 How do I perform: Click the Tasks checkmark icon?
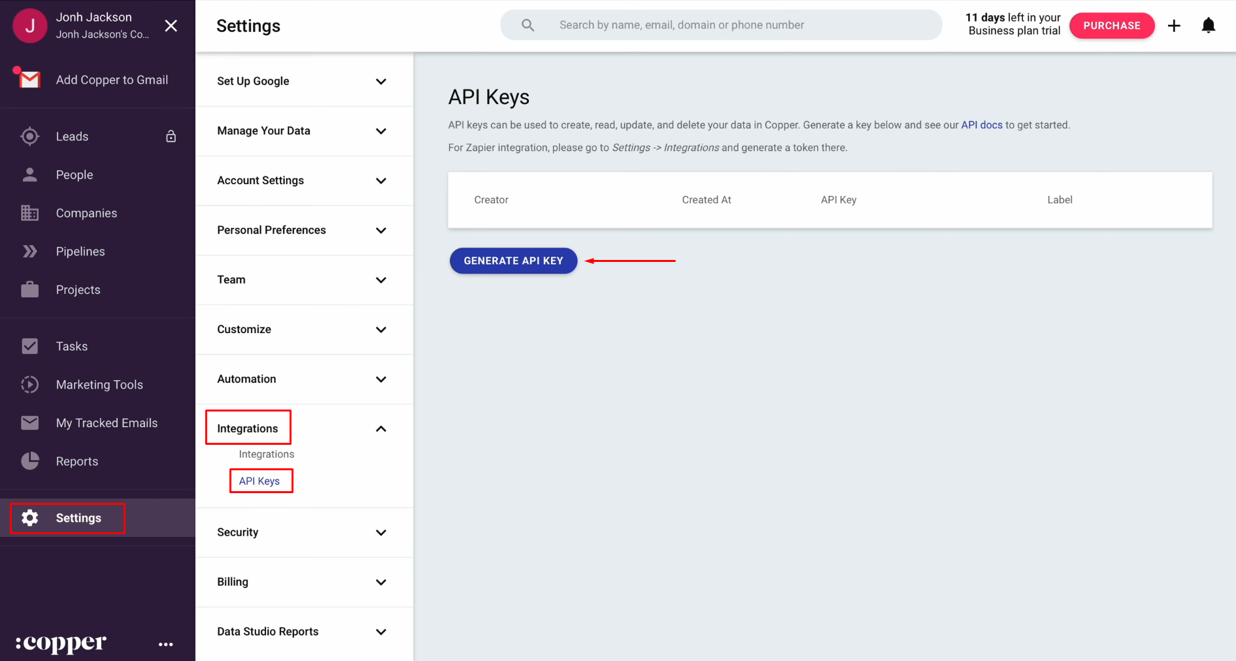click(29, 346)
